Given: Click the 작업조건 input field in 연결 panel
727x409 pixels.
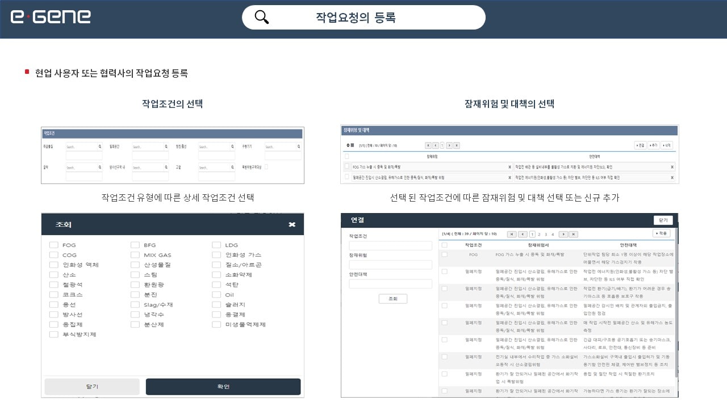Looking at the screenshot, I should [x=391, y=246].
